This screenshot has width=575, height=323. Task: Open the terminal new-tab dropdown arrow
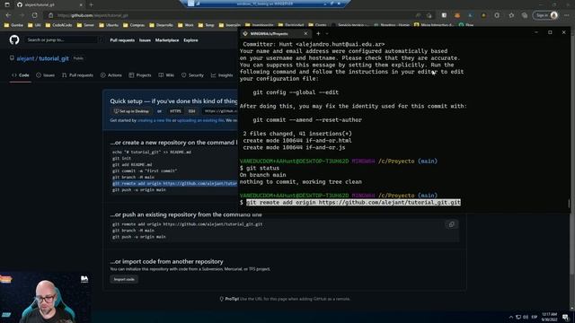point(327,34)
